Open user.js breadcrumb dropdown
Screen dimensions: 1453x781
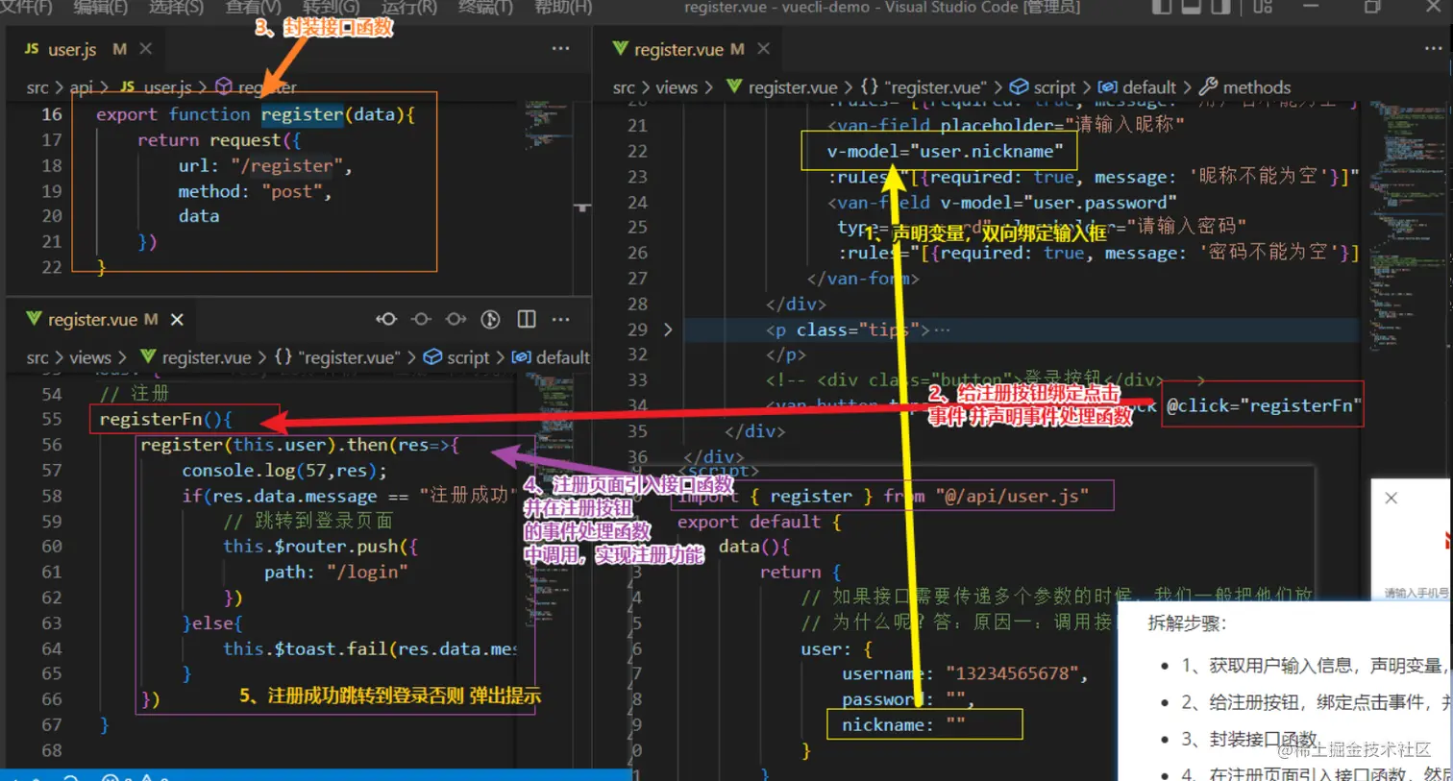click(167, 86)
